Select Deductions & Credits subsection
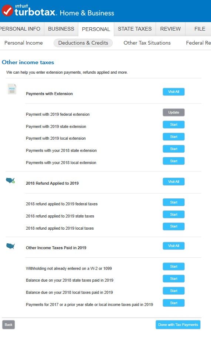This screenshot has width=211, height=341. (83, 43)
